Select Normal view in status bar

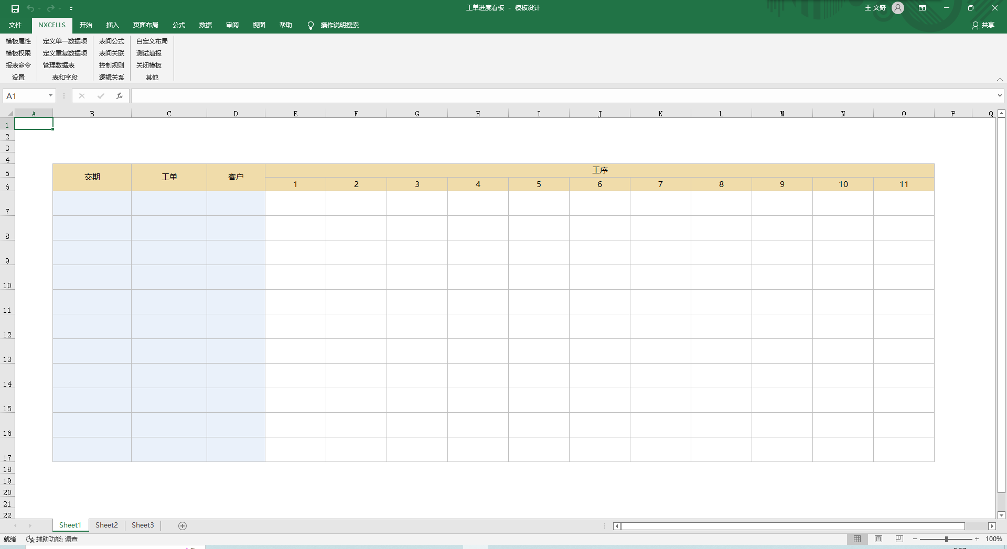(858, 539)
